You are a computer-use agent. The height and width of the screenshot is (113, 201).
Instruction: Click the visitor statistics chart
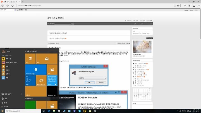(142, 94)
